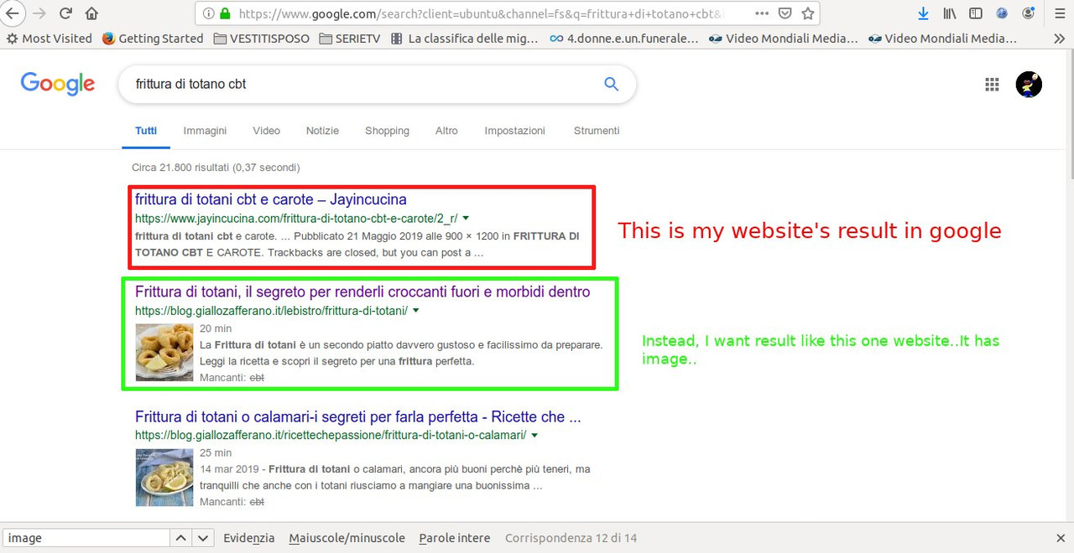This screenshot has width=1074, height=553.
Task: Open Strumenti search tools
Action: [597, 131]
